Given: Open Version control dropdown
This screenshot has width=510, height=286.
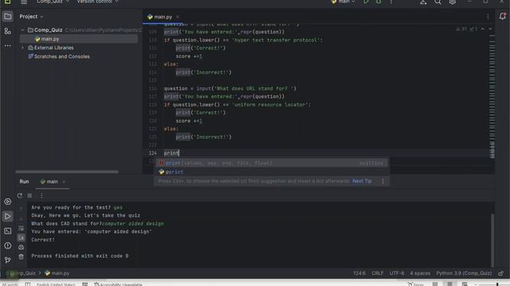Looking at the screenshot, I should tap(97, 2).
